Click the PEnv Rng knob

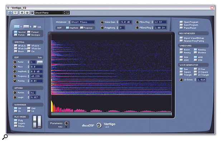[137, 22]
